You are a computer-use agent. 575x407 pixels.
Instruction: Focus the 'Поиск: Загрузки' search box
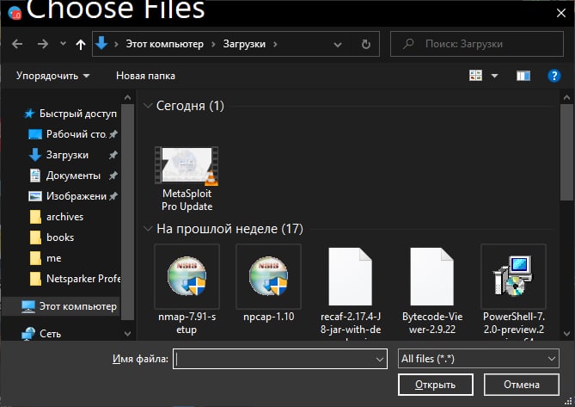coord(477,44)
